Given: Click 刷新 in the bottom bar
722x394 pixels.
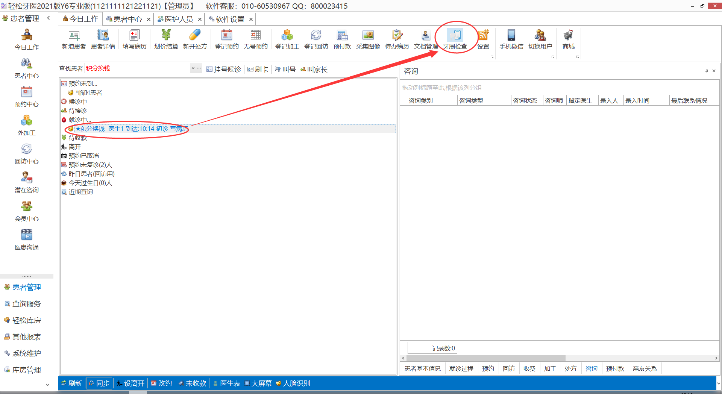Looking at the screenshot, I should (x=72, y=383).
